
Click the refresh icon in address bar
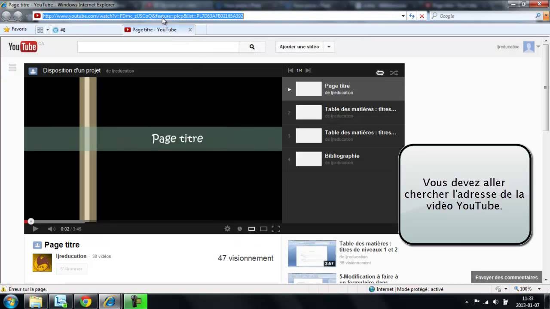tap(412, 16)
